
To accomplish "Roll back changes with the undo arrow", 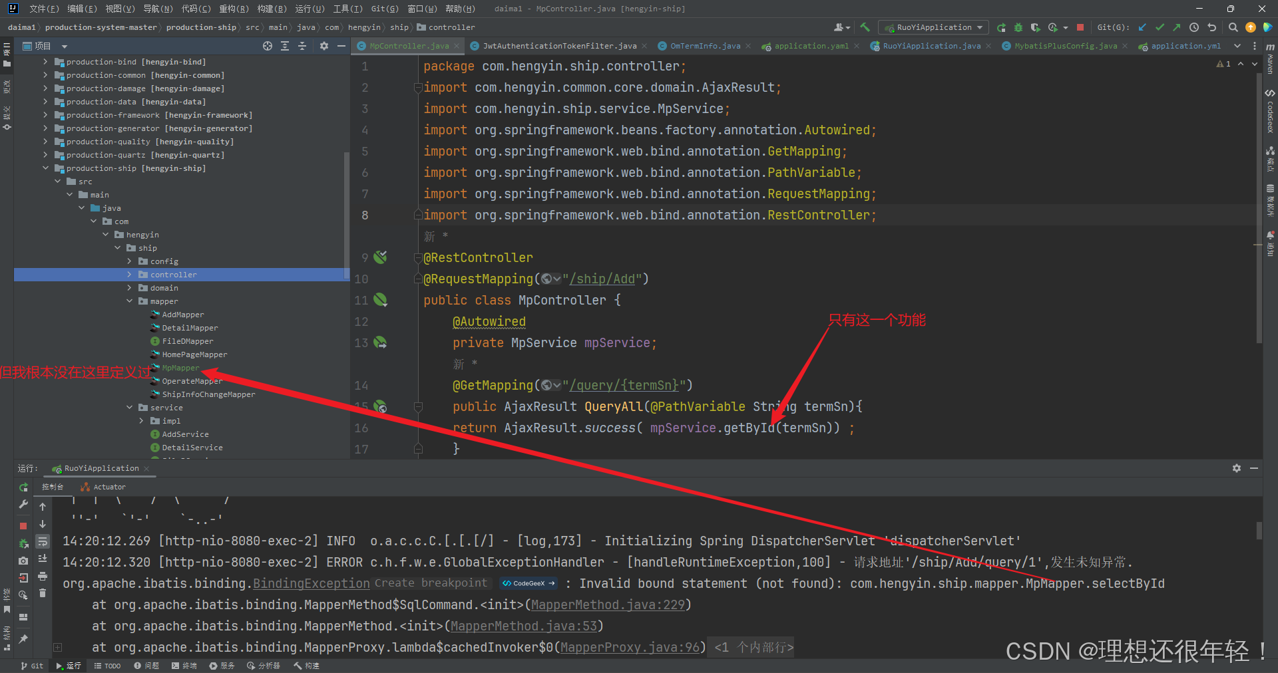I will (x=1211, y=27).
